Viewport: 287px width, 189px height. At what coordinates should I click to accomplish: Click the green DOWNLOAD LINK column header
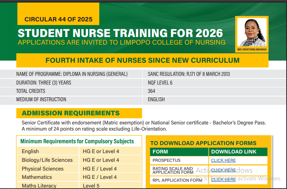point(234,152)
